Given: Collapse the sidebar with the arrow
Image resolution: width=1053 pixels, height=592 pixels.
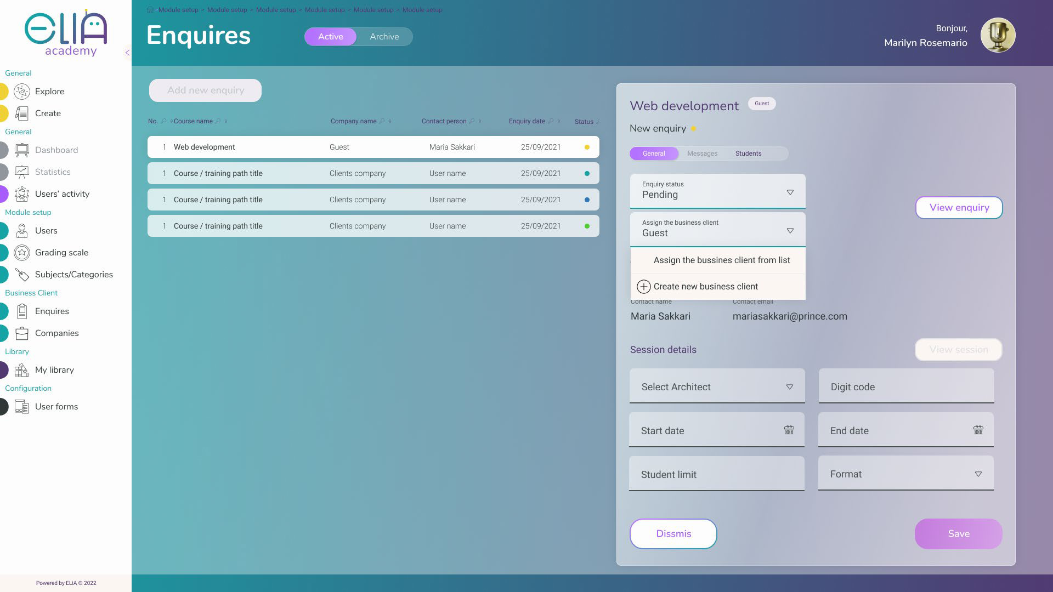Looking at the screenshot, I should pyautogui.click(x=127, y=53).
